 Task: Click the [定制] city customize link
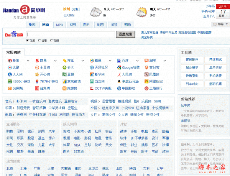[x=76, y=9]
